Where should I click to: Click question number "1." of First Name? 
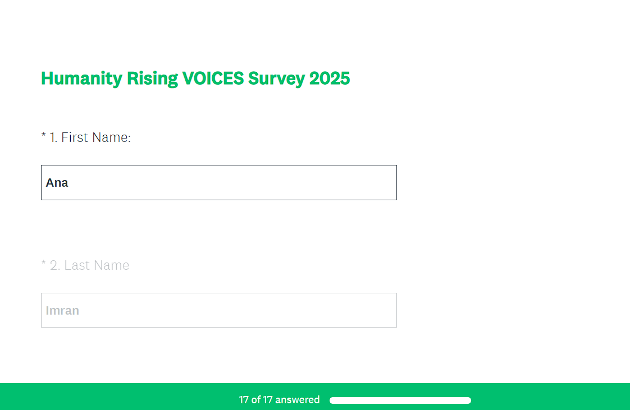click(54, 137)
